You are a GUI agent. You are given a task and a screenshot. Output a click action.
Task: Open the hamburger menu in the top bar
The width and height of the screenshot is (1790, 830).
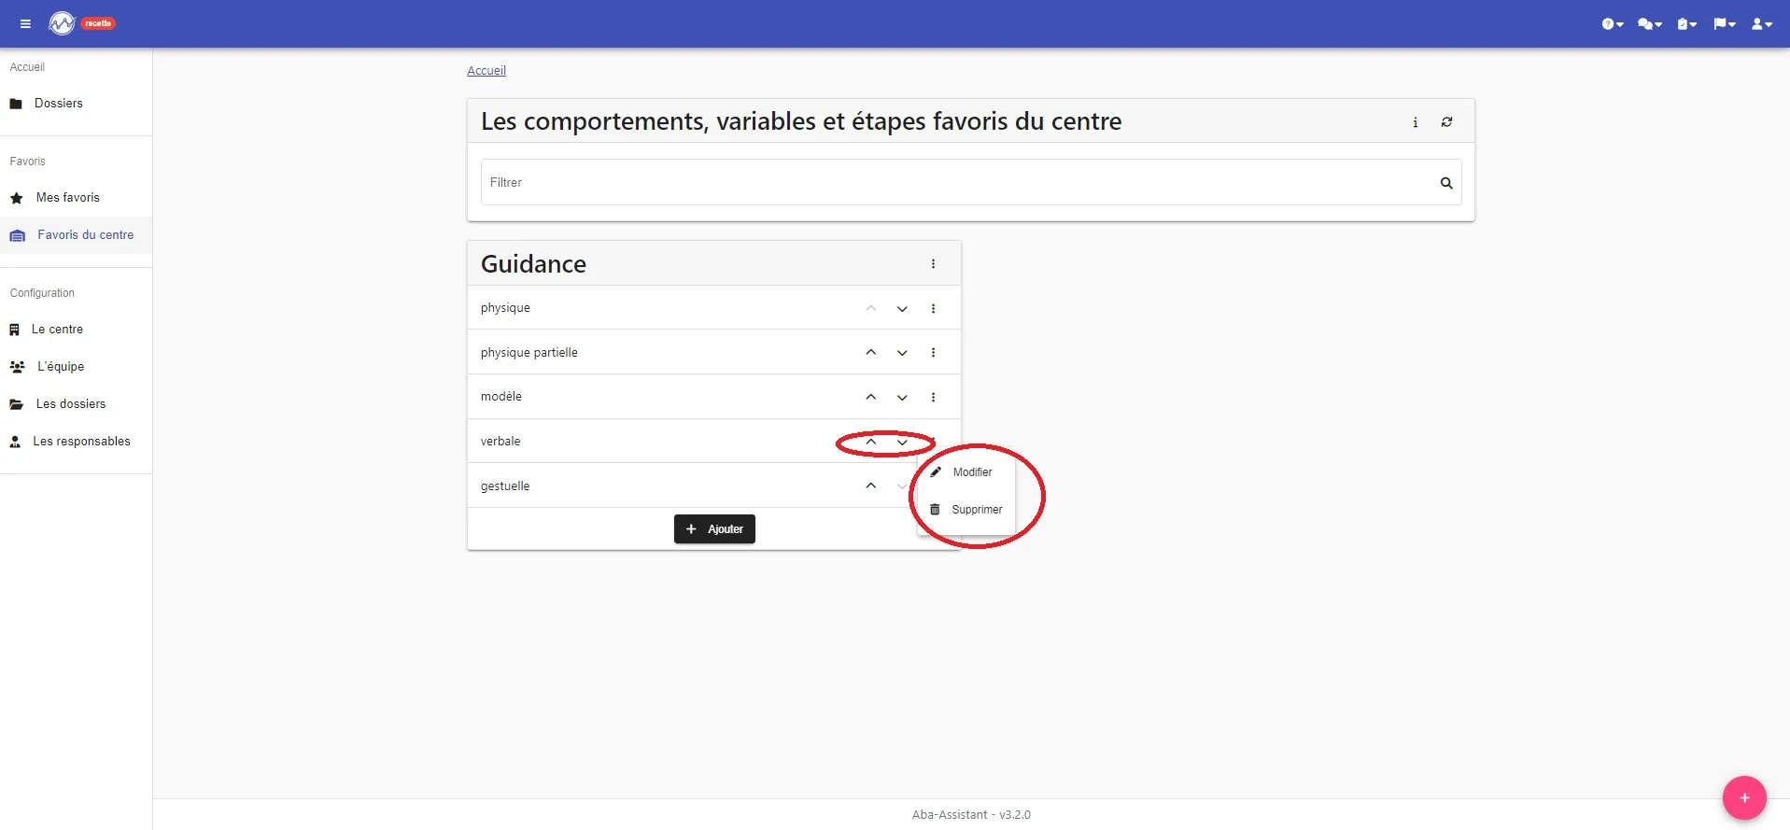(25, 23)
